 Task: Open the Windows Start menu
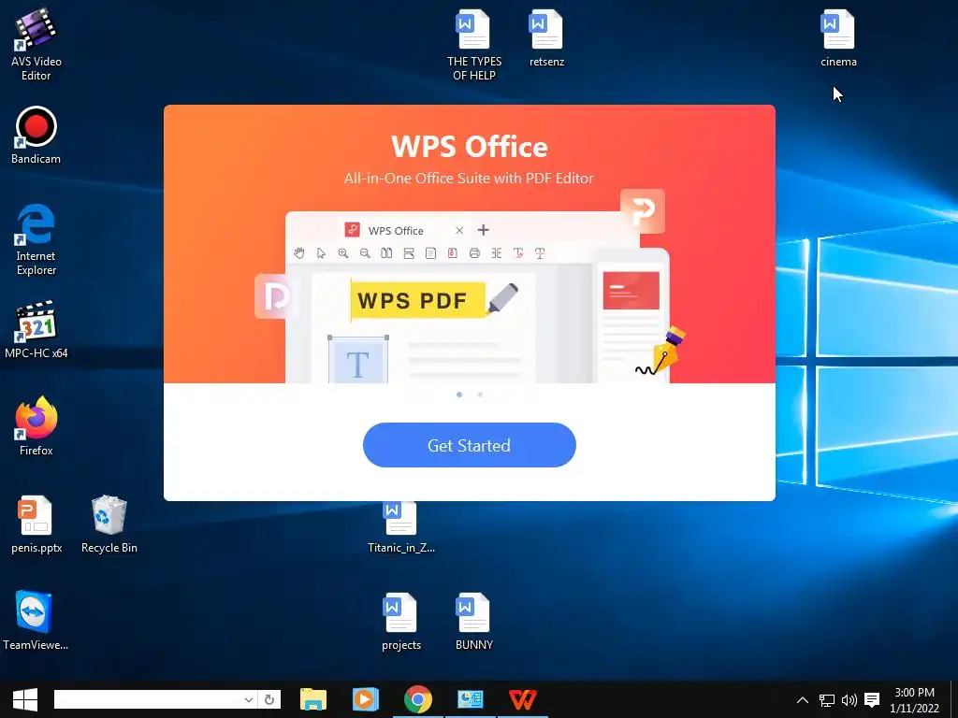[25, 699]
